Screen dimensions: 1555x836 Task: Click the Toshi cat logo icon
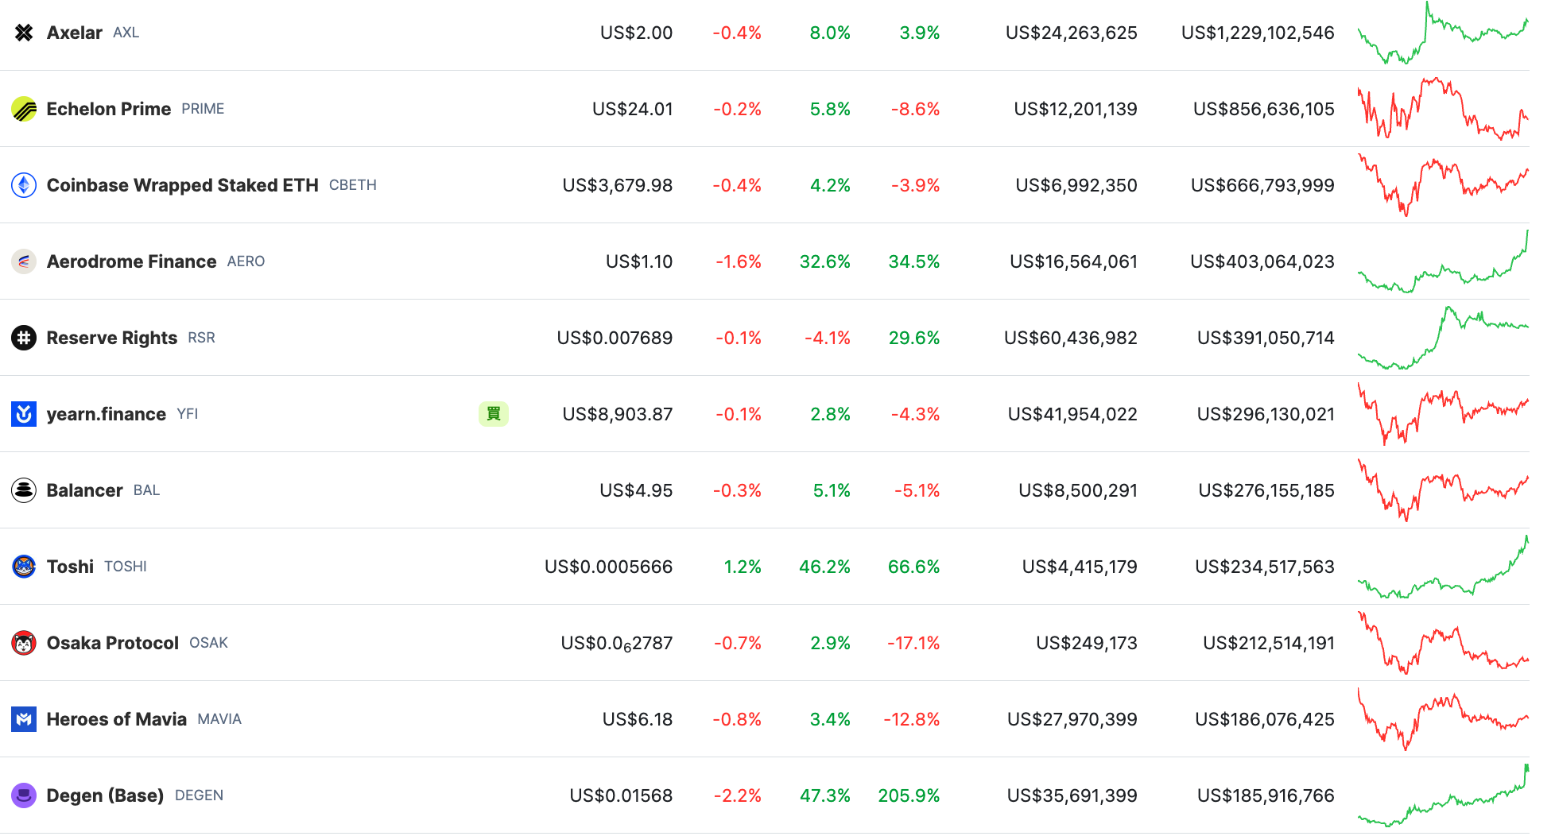pyautogui.click(x=24, y=567)
